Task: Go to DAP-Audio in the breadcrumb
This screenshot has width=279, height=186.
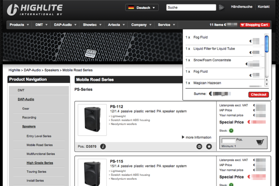Action: (x=32, y=70)
